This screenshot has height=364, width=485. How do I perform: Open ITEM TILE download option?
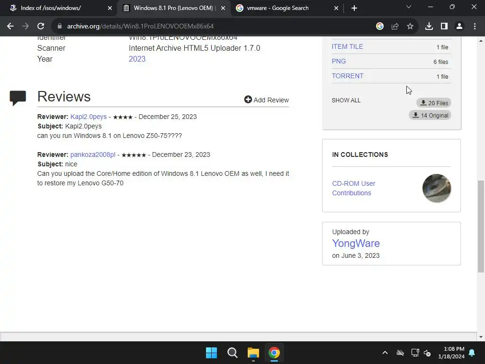coord(347,47)
